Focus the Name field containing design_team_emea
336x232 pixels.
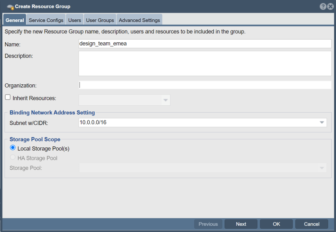click(x=205, y=44)
